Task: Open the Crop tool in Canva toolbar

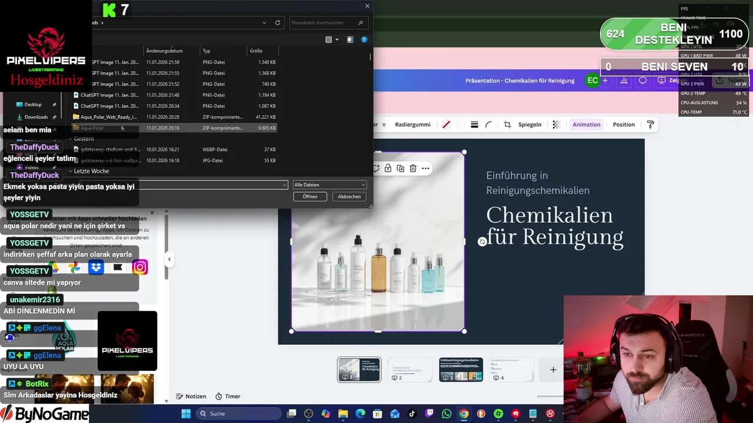Action: 507,125
